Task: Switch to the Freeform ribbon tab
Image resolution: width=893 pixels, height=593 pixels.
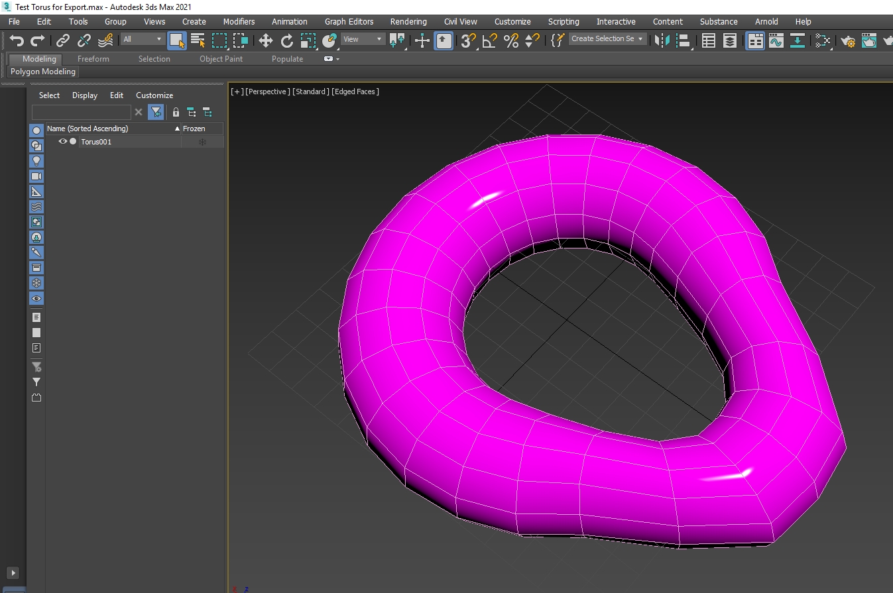Action: pos(93,59)
